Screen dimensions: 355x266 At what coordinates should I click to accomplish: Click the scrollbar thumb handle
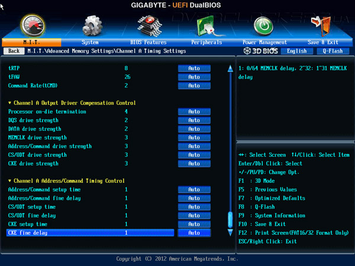click(x=230, y=220)
